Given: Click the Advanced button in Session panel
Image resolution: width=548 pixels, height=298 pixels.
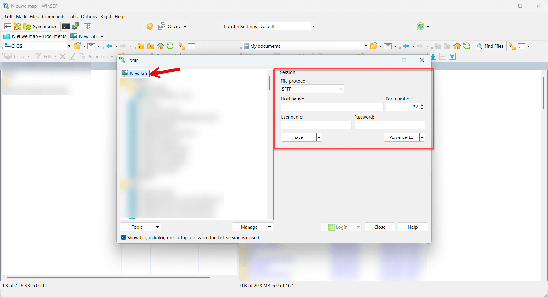Looking at the screenshot, I should 401,137.
